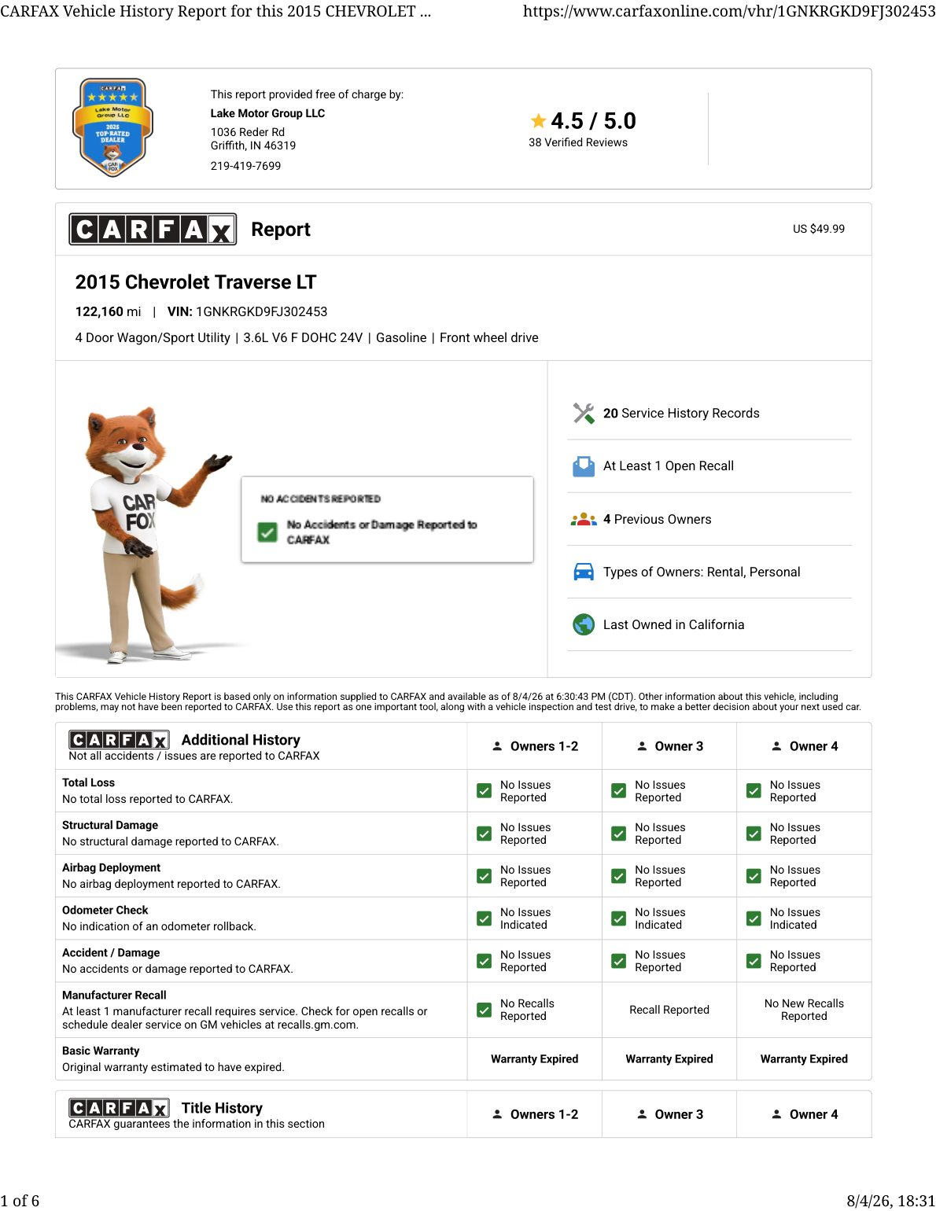The width and height of the screenshot is (936, 1211).
Task: Click Total Loss check for Owner 3
Action: coord(619,791)
